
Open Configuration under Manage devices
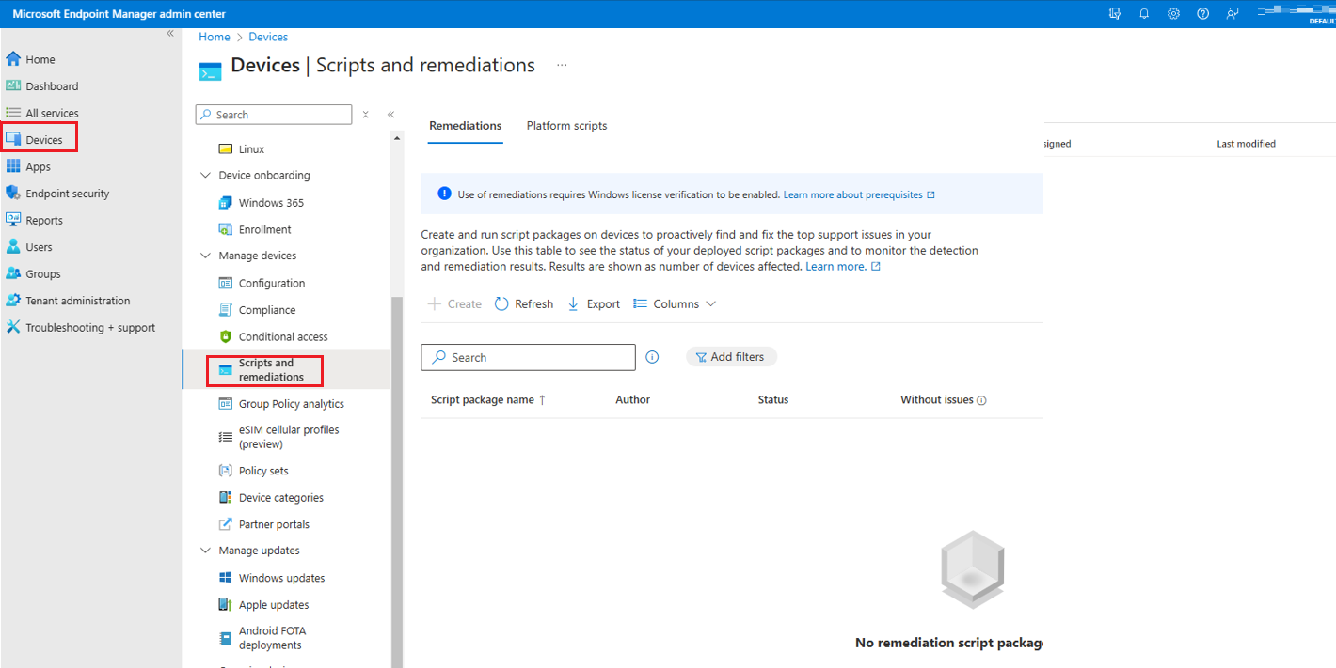pyautogui.click(x=272, y=283)
